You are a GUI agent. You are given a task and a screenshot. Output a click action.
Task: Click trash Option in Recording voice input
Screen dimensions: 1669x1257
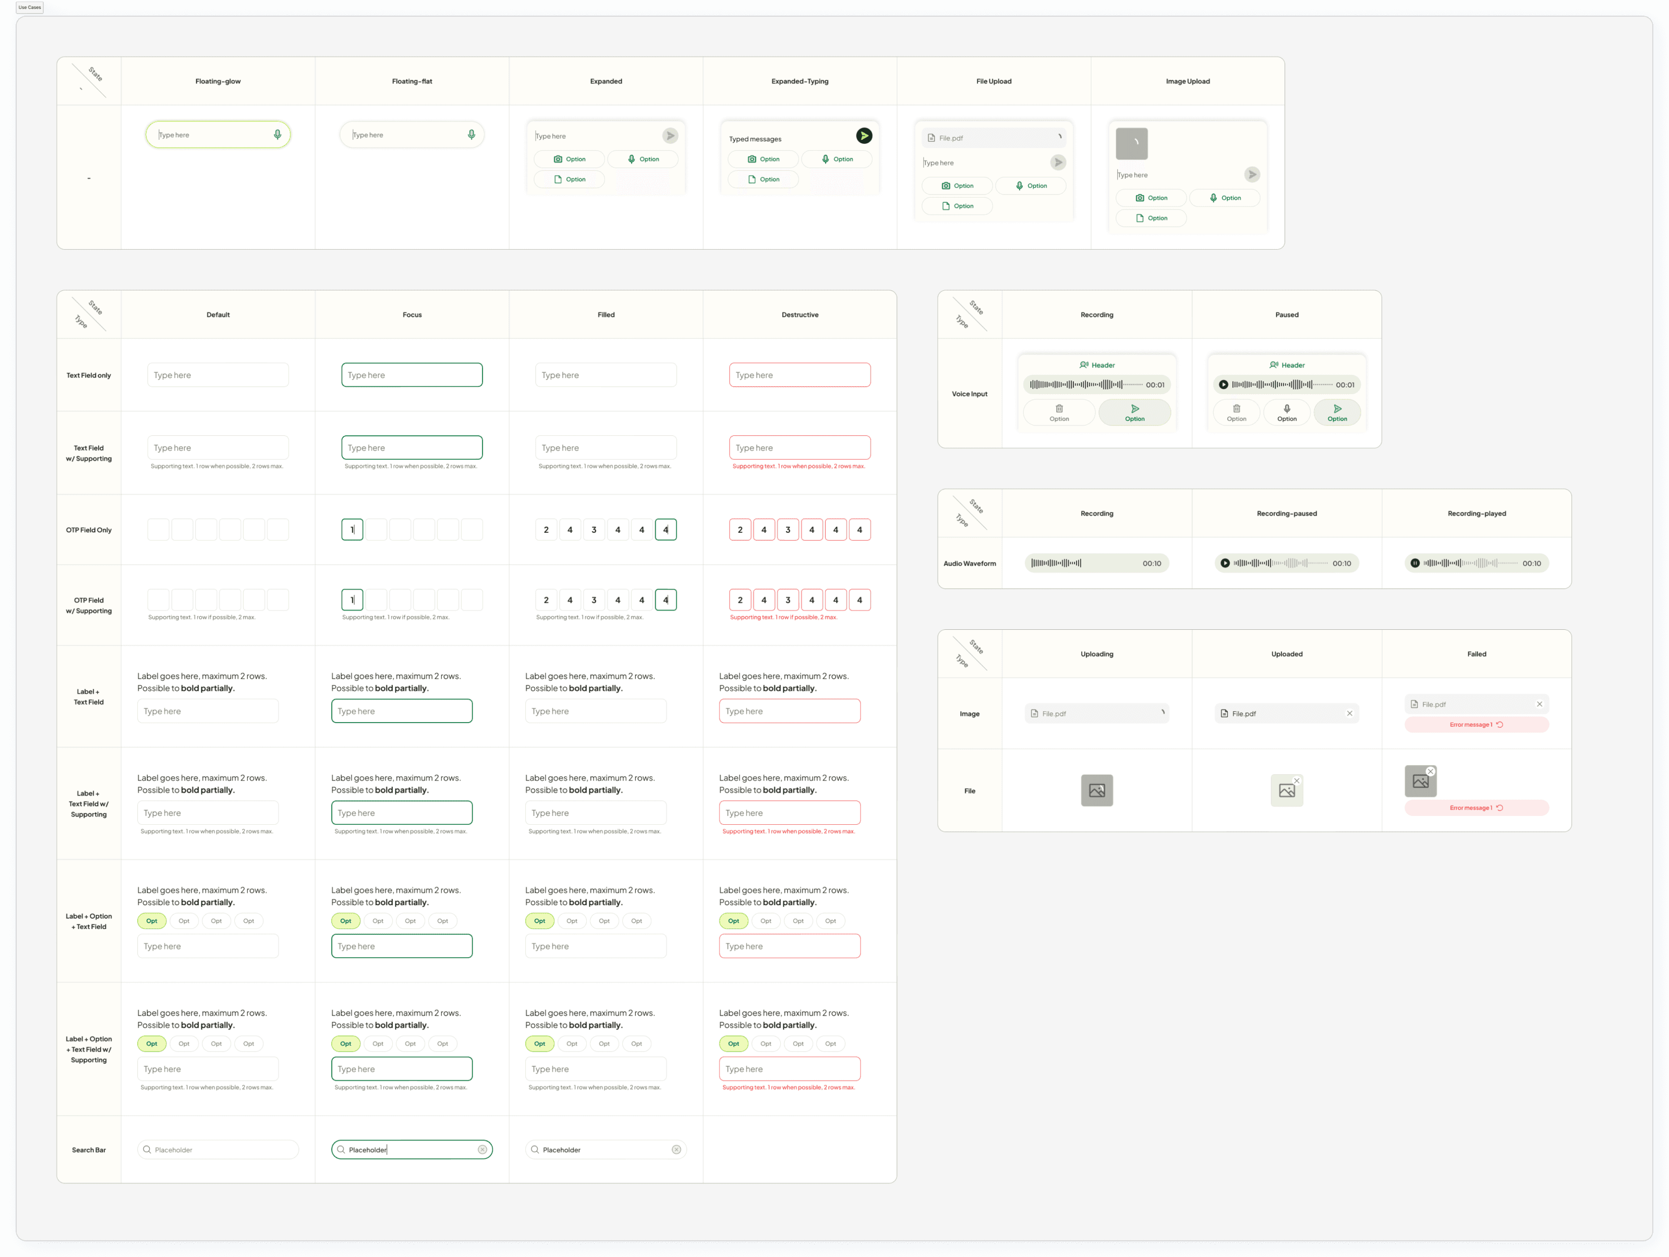1059,412
